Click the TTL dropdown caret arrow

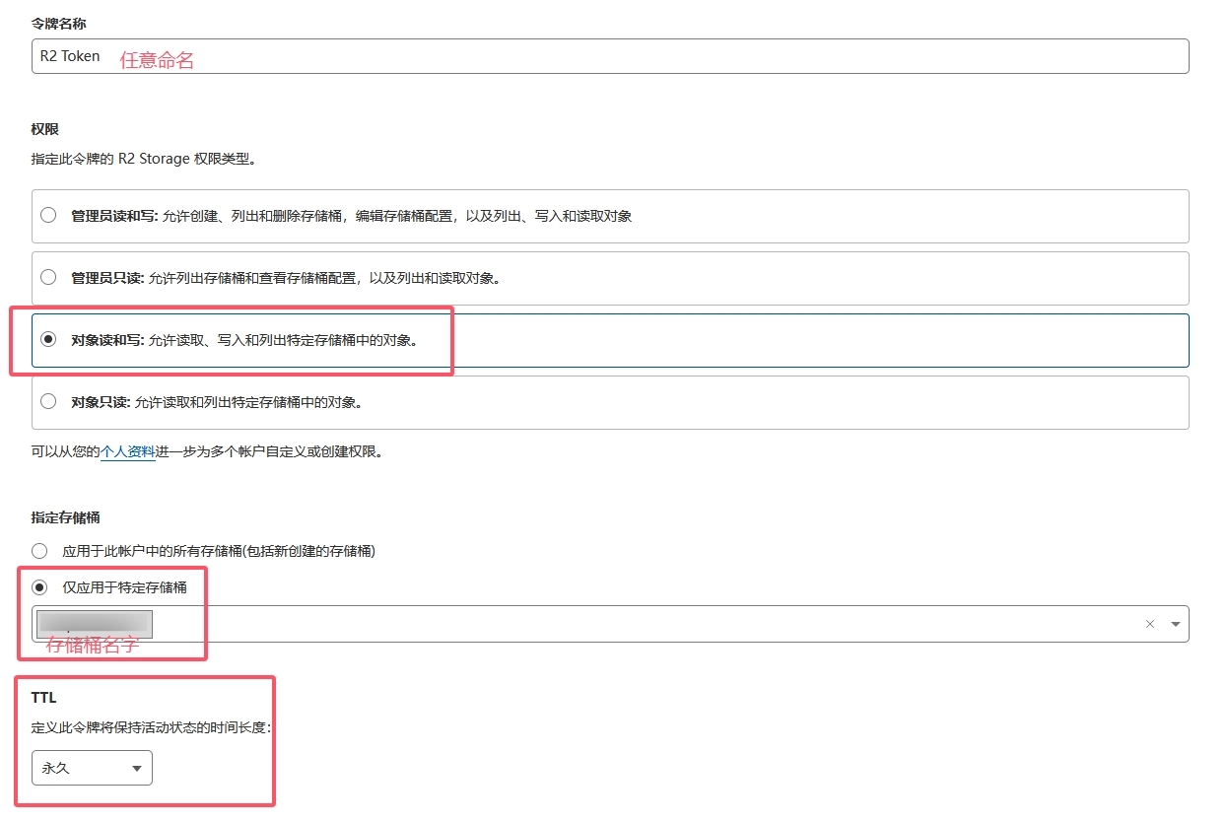(x=136, y=768)
